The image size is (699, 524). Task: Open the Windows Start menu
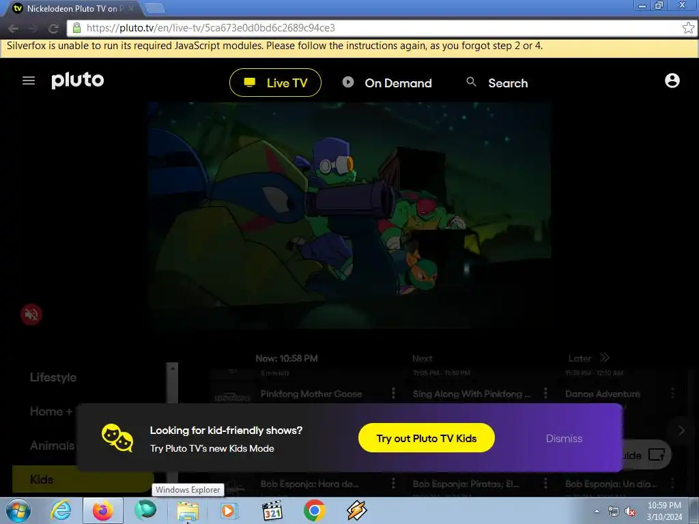click(x=18, y=510)
